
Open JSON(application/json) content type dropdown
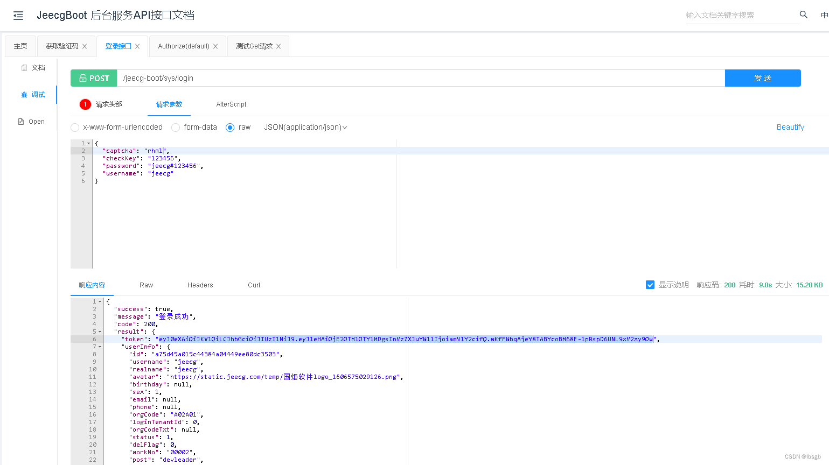(305, 128)
